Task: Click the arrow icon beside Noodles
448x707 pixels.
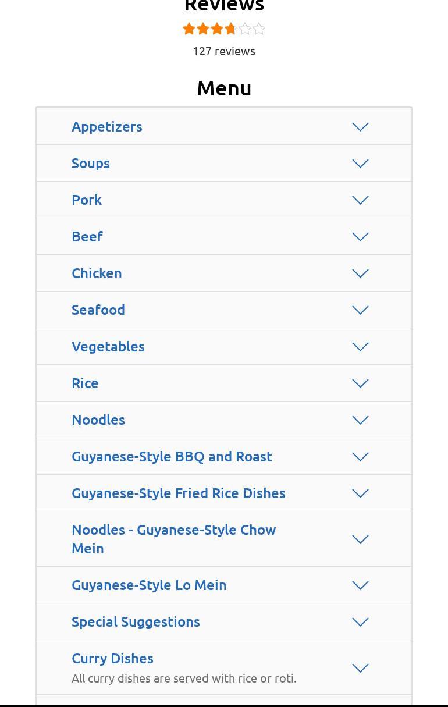Action: click(360, 420)
